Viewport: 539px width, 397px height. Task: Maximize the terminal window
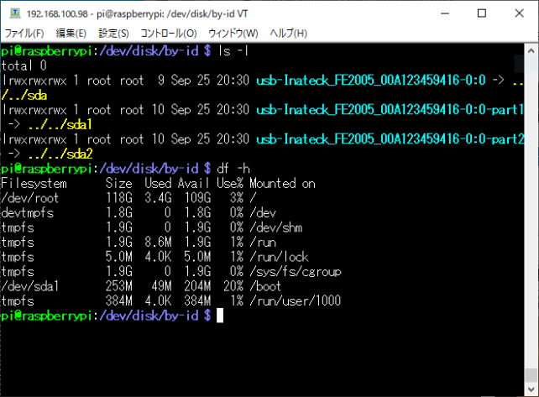pos(482,13)
